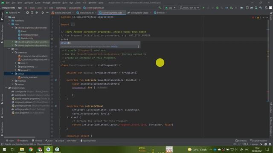Open the AVD Manager icon

(x=256, y=8)
